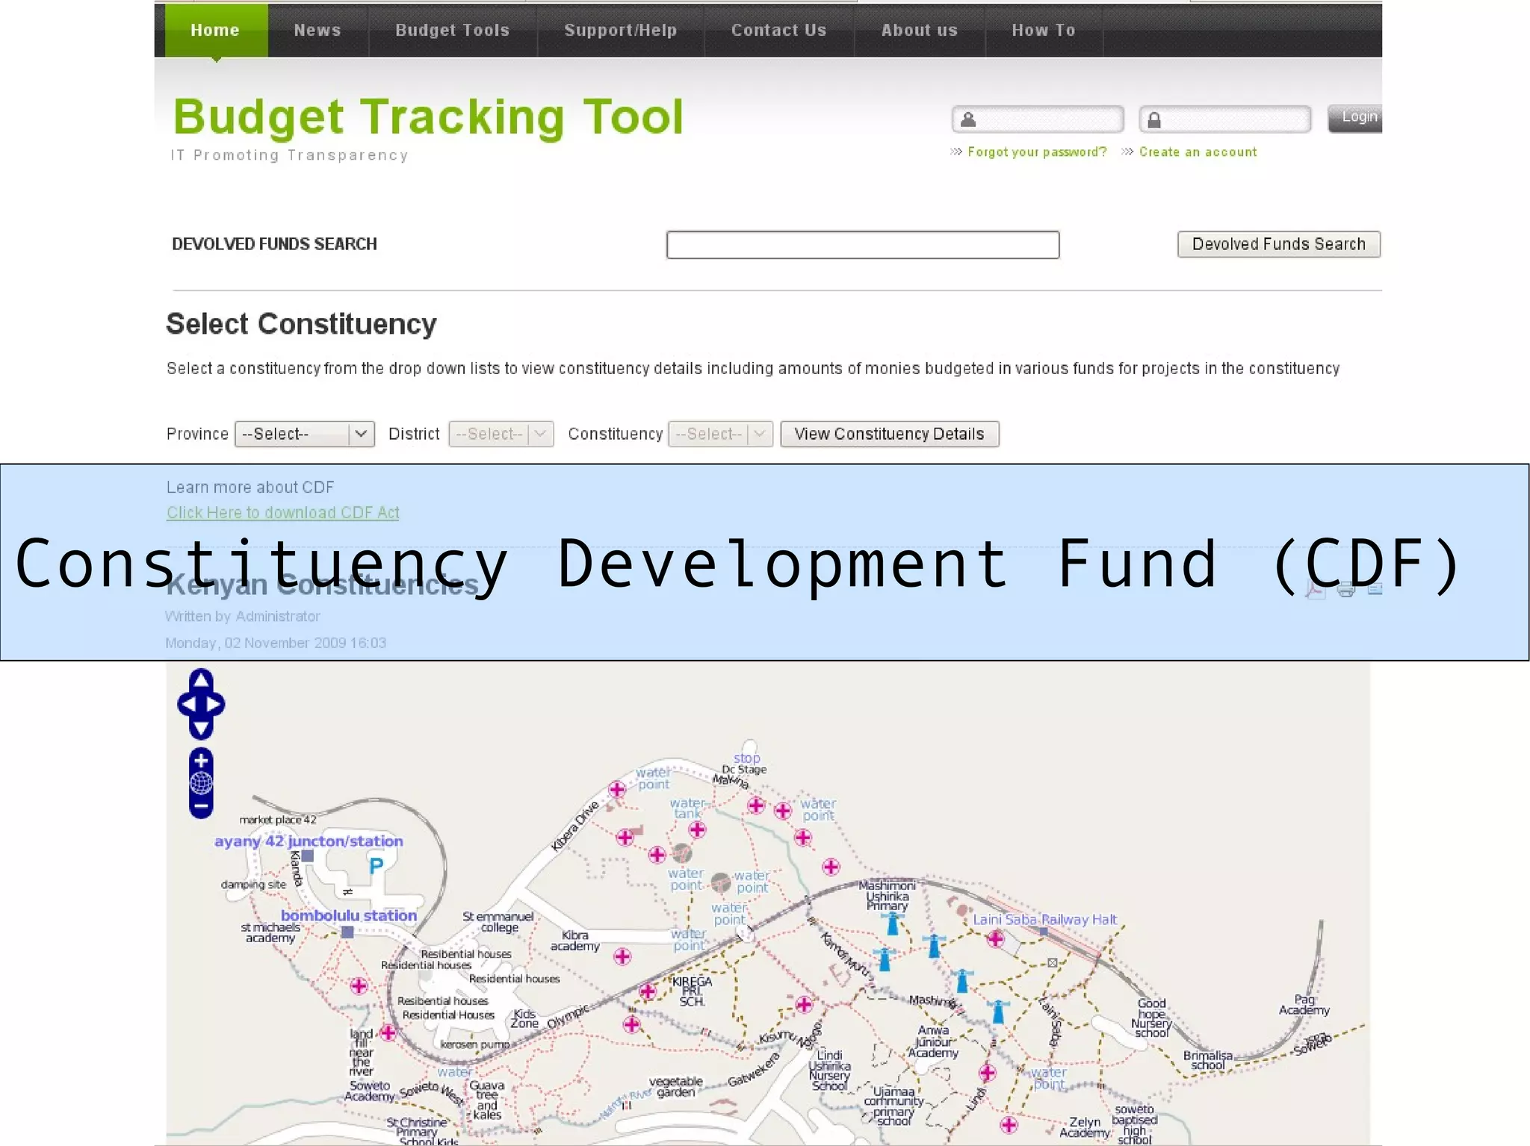This screenshot has height=1146, width=1530.
Task: Click the parking P icon on map
Action: [376, 865]
